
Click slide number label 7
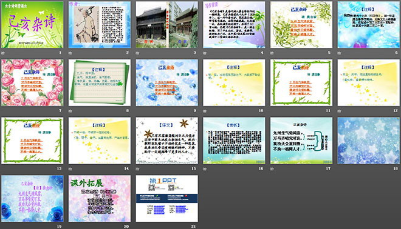(x=60, y=110)
